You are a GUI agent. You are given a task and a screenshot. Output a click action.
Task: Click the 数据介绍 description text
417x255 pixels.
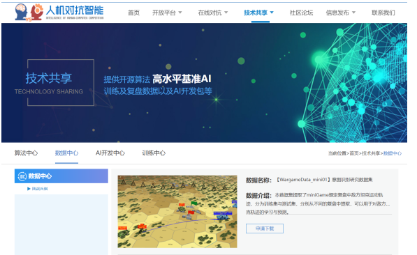319,203
